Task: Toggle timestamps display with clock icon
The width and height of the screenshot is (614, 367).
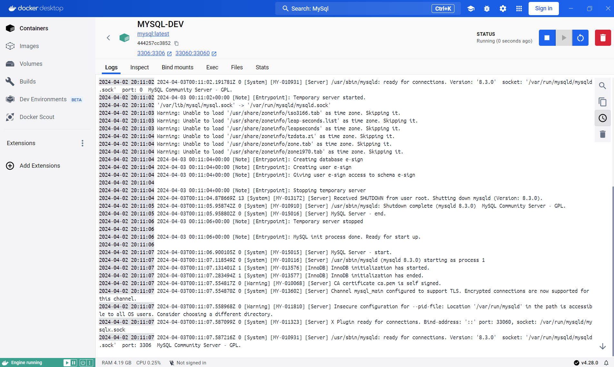Action: (602, 118)
